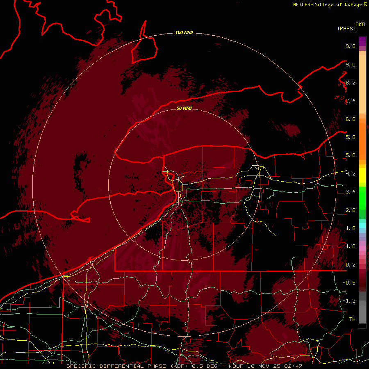This screenshot has width=369, height=369.
Task: Select the 1.8 legend value
Action: 351,228
